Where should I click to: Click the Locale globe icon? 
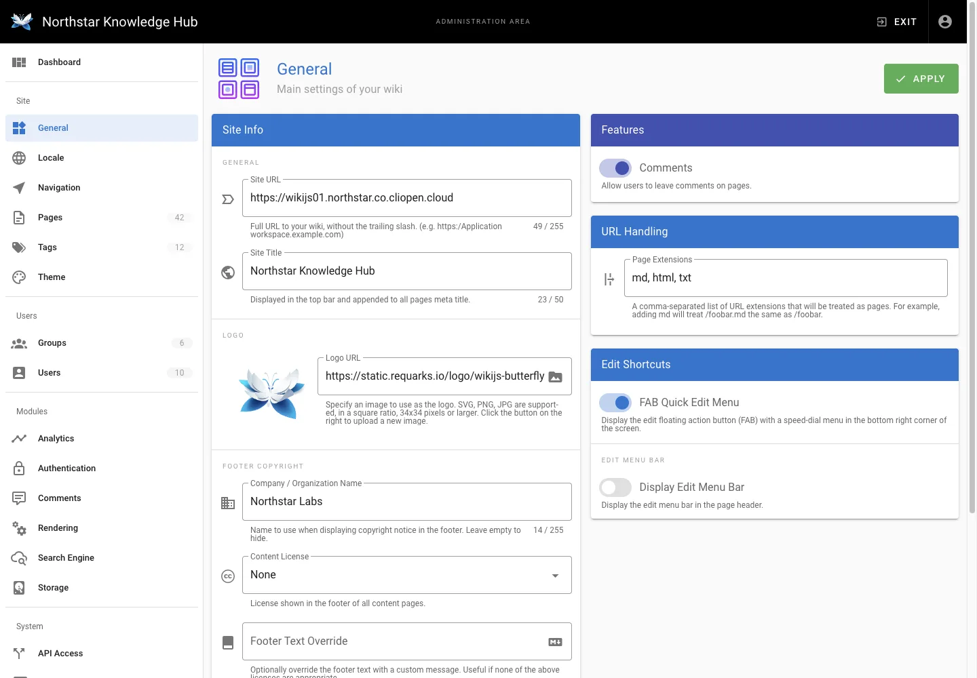19,158
